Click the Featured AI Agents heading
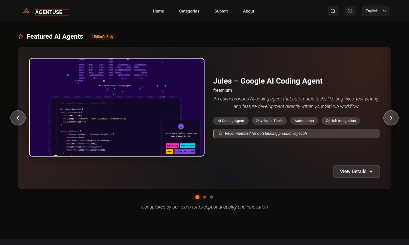Image resolution: width=409 pixels, height=245 pixels. [55, 36]
